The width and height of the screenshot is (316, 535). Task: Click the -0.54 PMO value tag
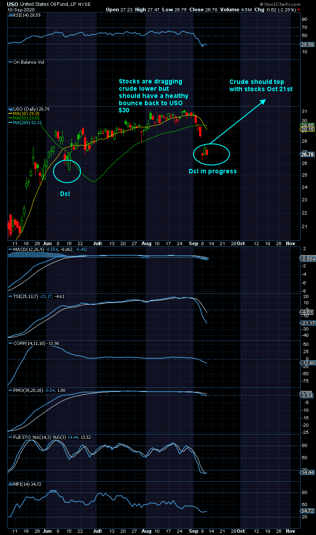[308, 396]
